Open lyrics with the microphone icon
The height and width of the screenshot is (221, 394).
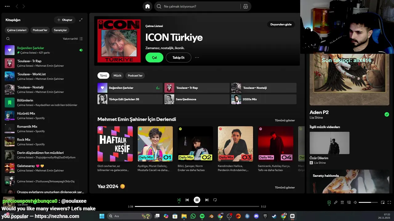[x=336, y=203]
